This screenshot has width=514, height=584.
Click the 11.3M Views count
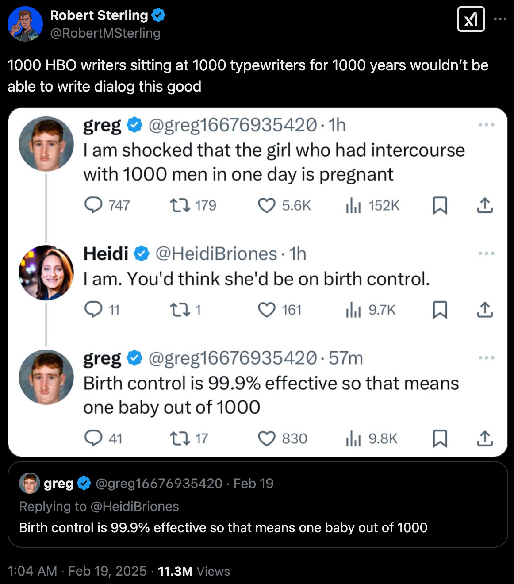point(194,571)
